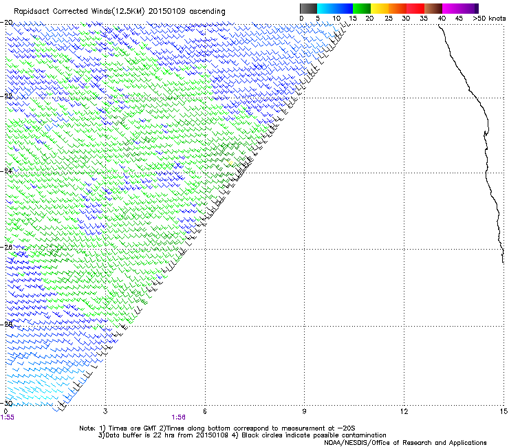Click the orange 25-30 knots color segment

pyautogui.click(x=398, y=8)
